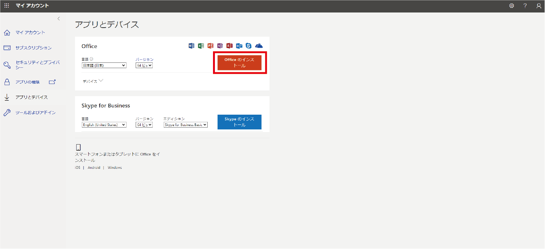
Task: Open Skype for Business version dropdown
Action: [x=144, y=124]
